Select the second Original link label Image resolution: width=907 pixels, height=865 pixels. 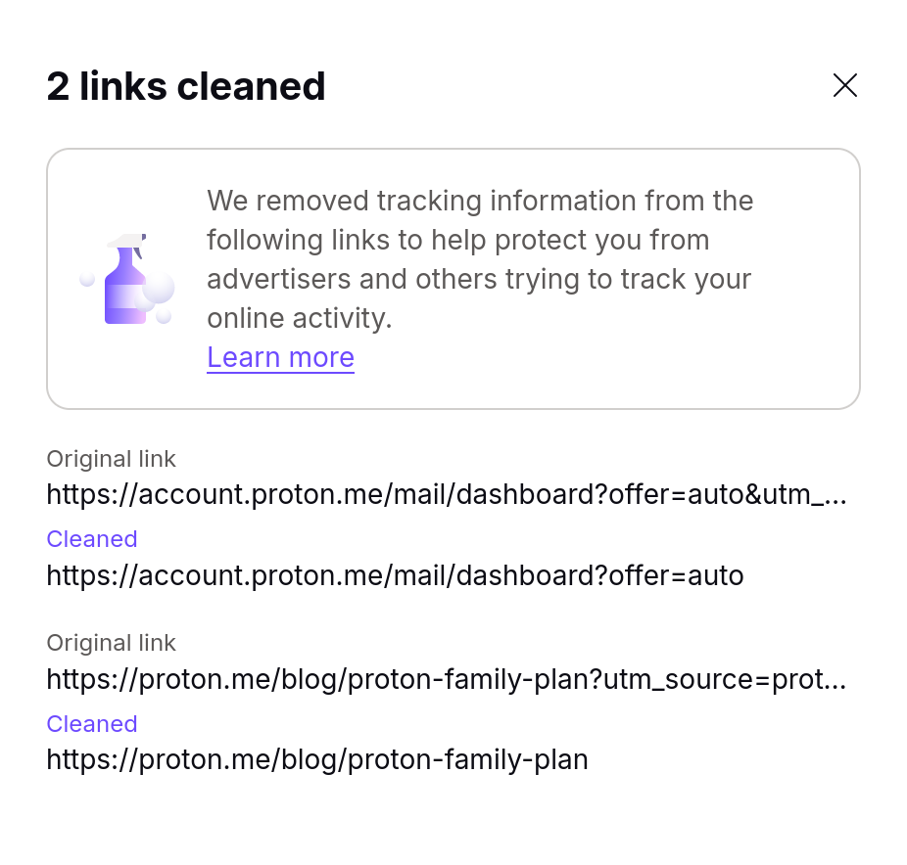tap(111, 643)
